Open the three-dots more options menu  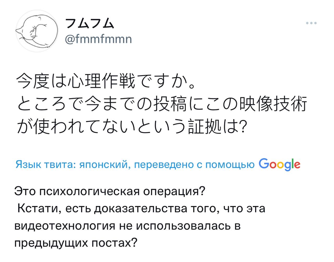coord(311,23)
